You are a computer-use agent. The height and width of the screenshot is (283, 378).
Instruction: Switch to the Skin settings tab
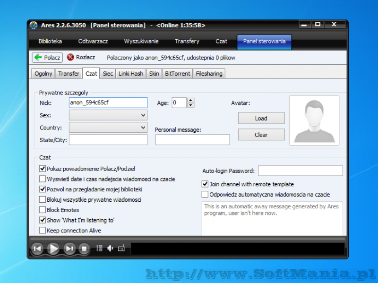click(x=154, y=74)
